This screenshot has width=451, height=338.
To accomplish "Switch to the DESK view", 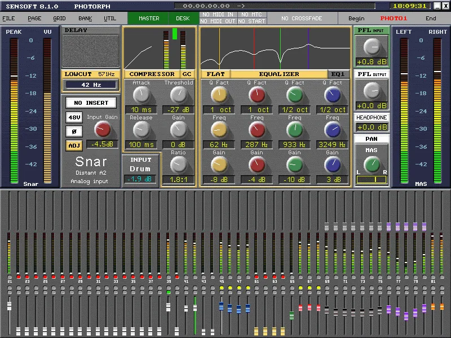I will click(x=183, y=19).
